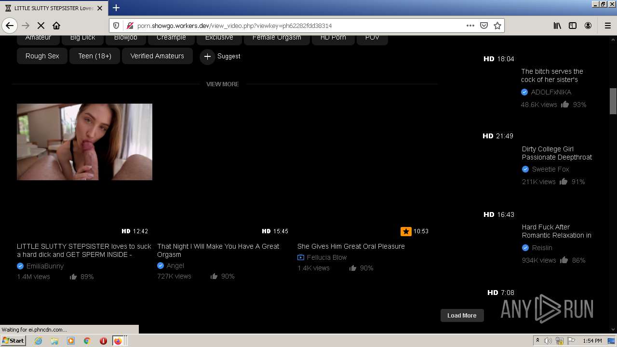Bookmark this page with the star
The height and width of the screenshot is (347, 617).
point(497,26)
